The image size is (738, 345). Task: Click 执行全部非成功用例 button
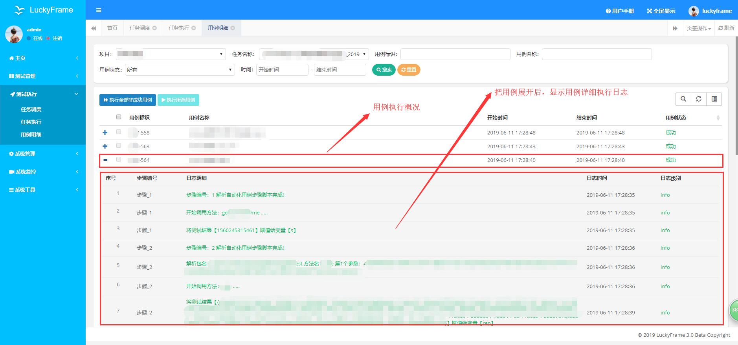coord(128,100)
